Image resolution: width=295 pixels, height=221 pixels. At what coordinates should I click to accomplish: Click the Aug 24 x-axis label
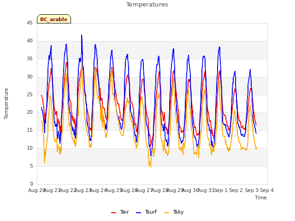click(x=98, y=190)
